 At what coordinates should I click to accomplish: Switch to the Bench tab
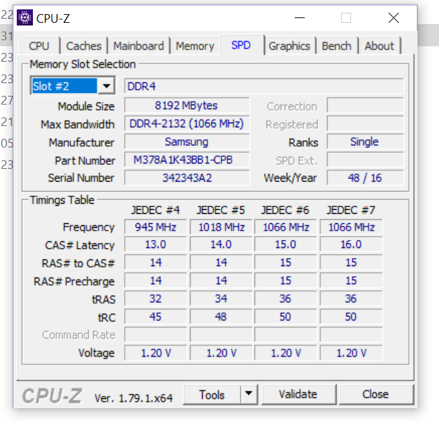click(337, 46)
